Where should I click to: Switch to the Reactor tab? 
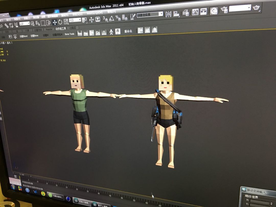click(49, 29)
